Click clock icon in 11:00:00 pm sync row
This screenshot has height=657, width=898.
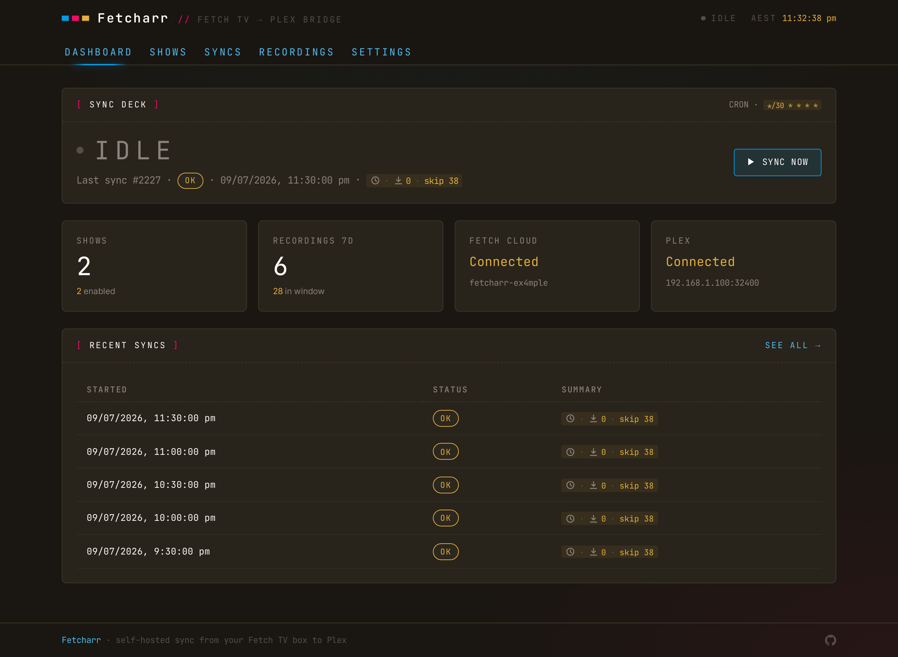tap(570, 452)
